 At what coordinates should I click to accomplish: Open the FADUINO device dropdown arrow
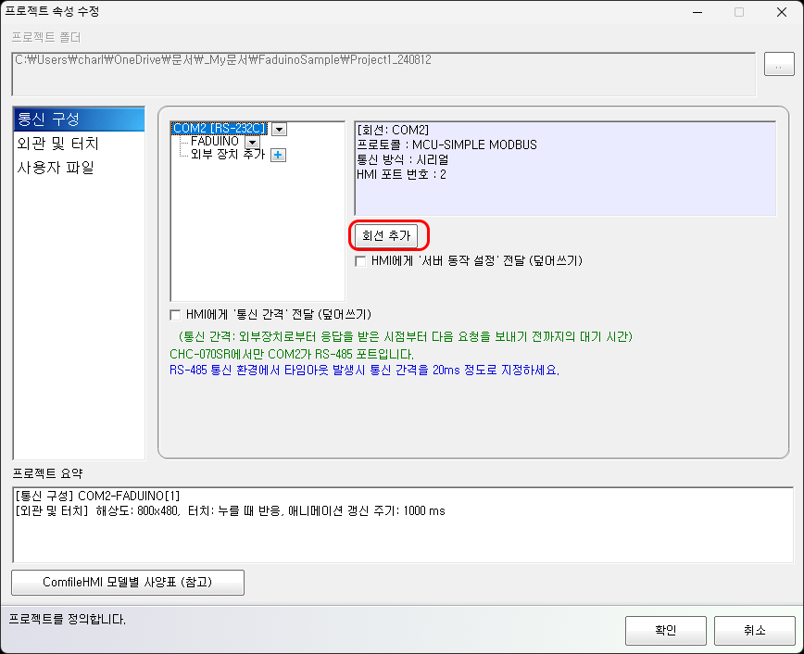point(252,142)
